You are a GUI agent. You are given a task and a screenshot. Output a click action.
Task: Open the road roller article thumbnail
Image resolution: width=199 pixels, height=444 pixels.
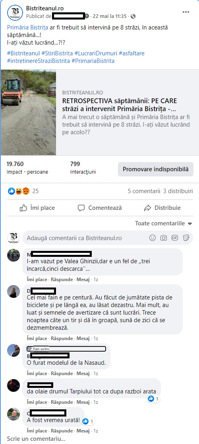pos(28,112)
